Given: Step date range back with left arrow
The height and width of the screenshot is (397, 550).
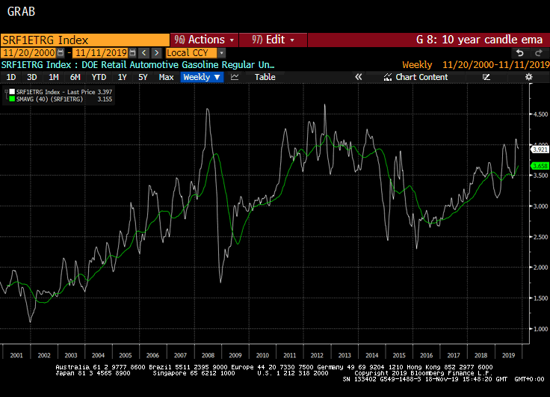Looking at the screenshot, I should click(144, 53).
